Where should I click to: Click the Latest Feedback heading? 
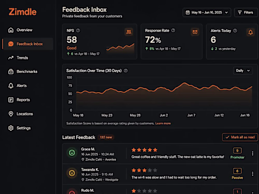tap(79, 138)
